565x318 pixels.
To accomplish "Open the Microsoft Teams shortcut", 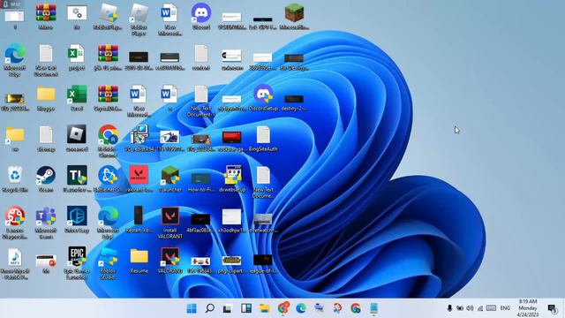I will click(46, 216).
